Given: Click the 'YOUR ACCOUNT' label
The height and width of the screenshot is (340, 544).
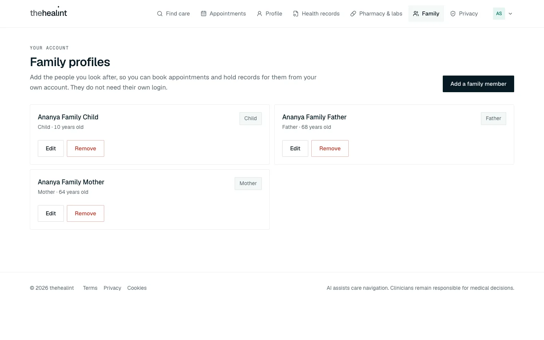Looking at the screenshot, I should tap(49, 48).
